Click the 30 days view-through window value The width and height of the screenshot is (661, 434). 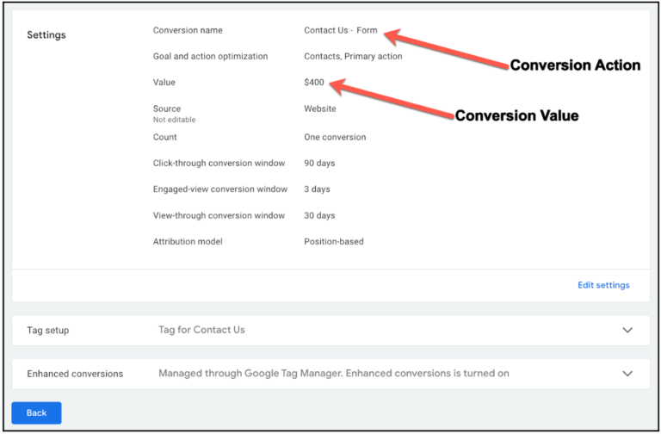[319, 215]
